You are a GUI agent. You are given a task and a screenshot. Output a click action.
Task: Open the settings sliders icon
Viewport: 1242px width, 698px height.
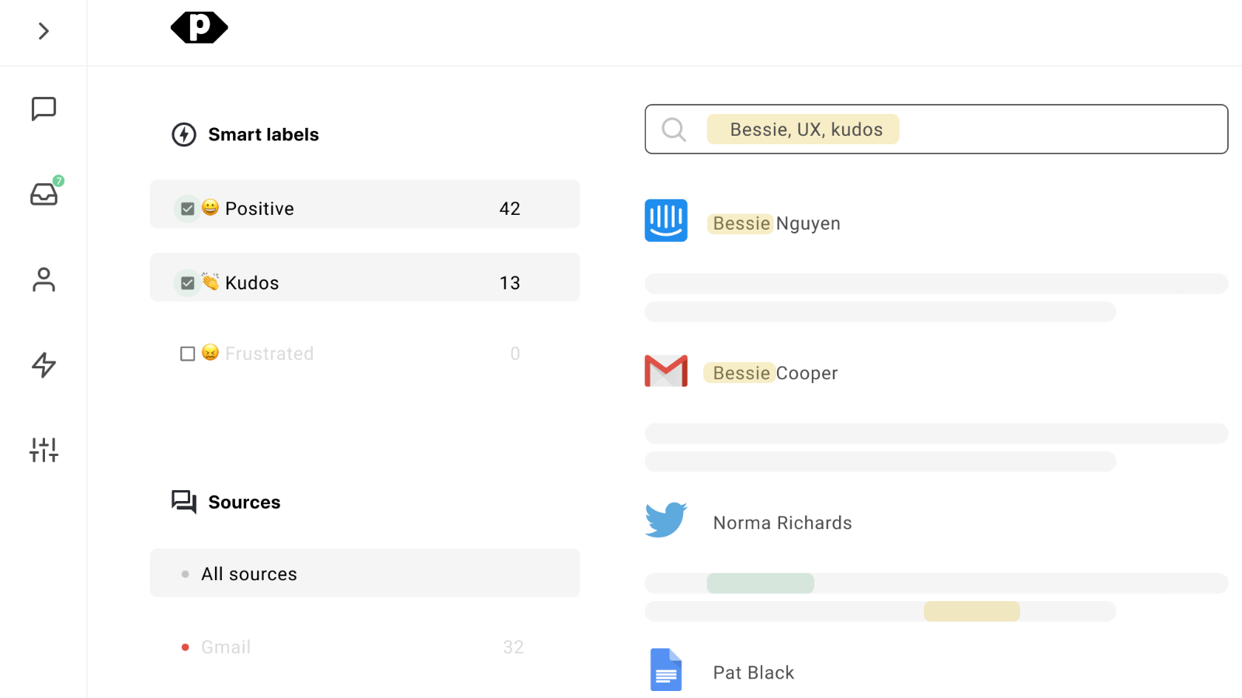point(43,449)
